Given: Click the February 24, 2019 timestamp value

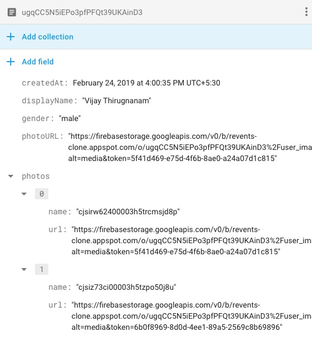Looking at the screenshot, I should coord(147,83).
